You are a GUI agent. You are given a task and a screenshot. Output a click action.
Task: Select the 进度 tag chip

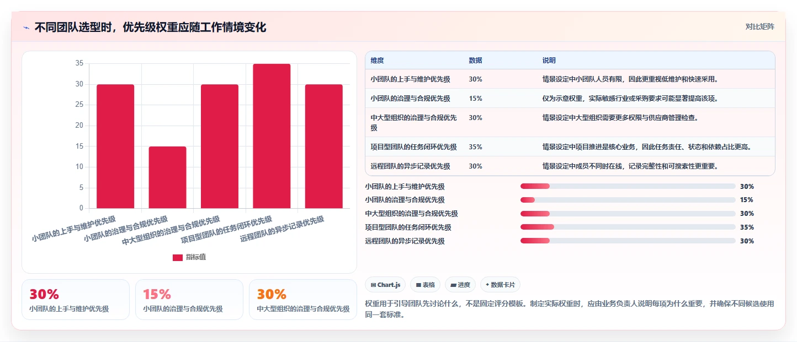tap(460, 285)
